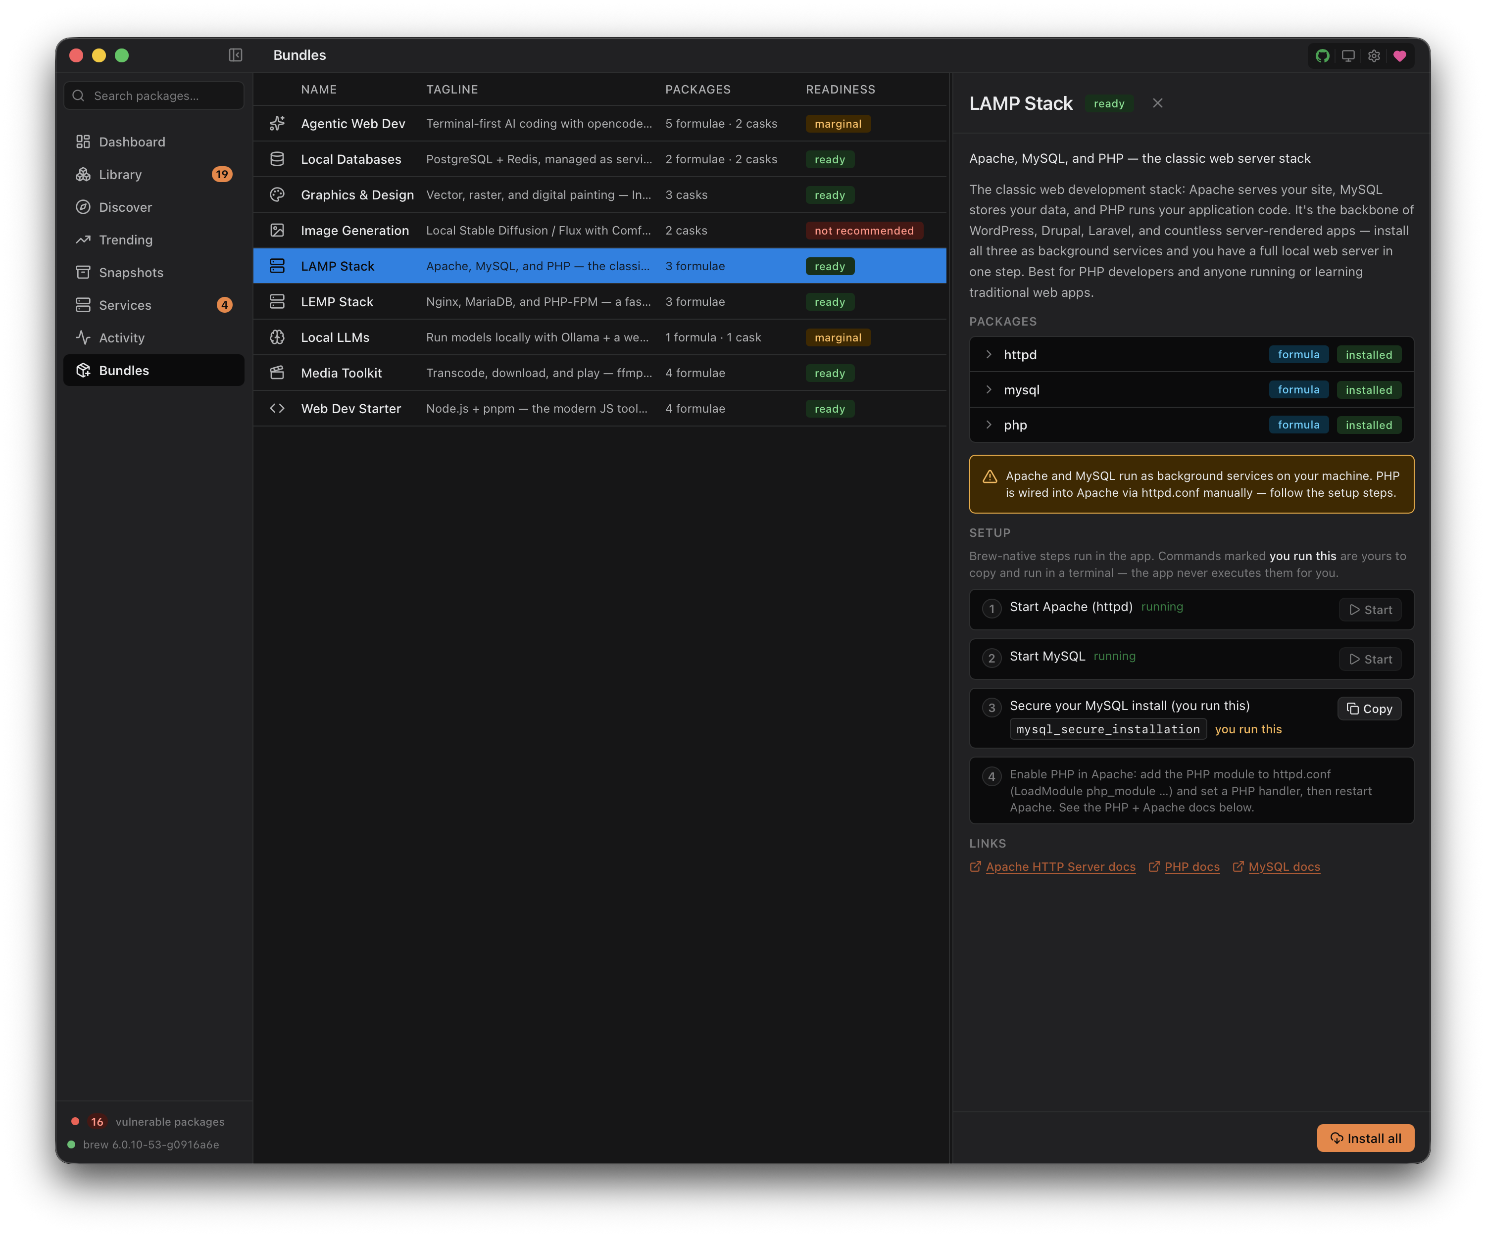Open the GitHub icon in title bar
The width and height of the screenshot is (1486, 1237).
point(1323,56)
